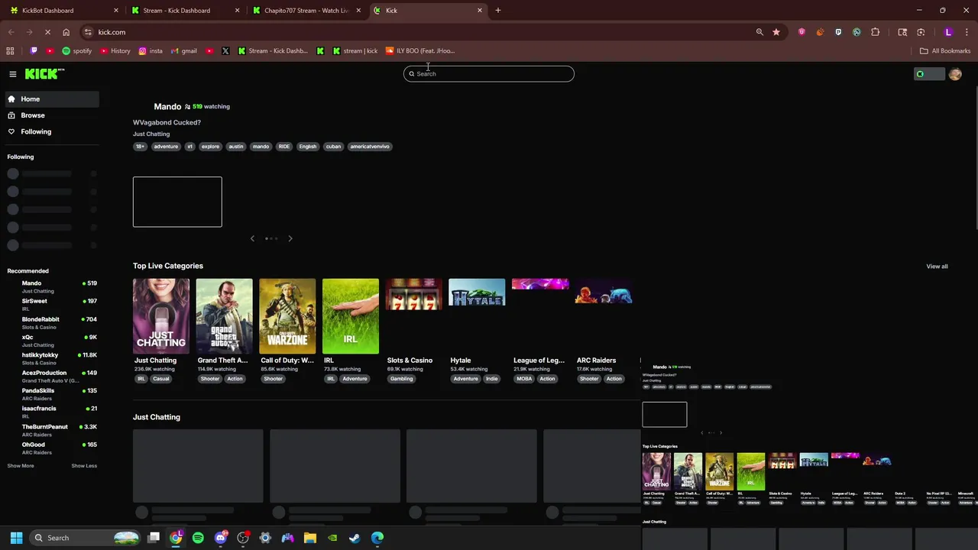
Task: Open the user profile avatar menu
Action: [x=955, y=74]
